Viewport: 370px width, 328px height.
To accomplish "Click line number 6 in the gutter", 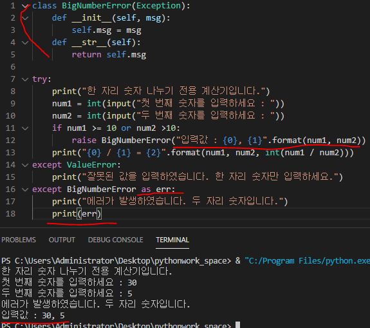I will click(x=13, y=67).
